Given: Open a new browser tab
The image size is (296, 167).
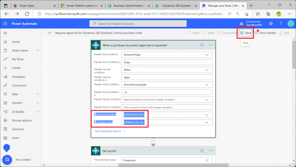Looking at the screenshot, I should coord(251,6).
